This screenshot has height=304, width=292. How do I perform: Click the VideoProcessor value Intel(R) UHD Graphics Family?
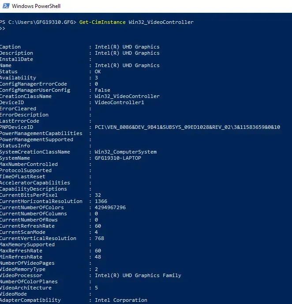coord(138,275)
